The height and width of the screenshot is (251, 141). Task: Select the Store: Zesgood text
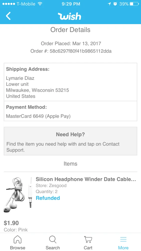click(51, 185)
